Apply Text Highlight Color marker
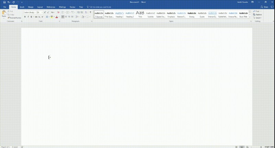Viewport: 275px width, 148px height. (x=52, y=17)
